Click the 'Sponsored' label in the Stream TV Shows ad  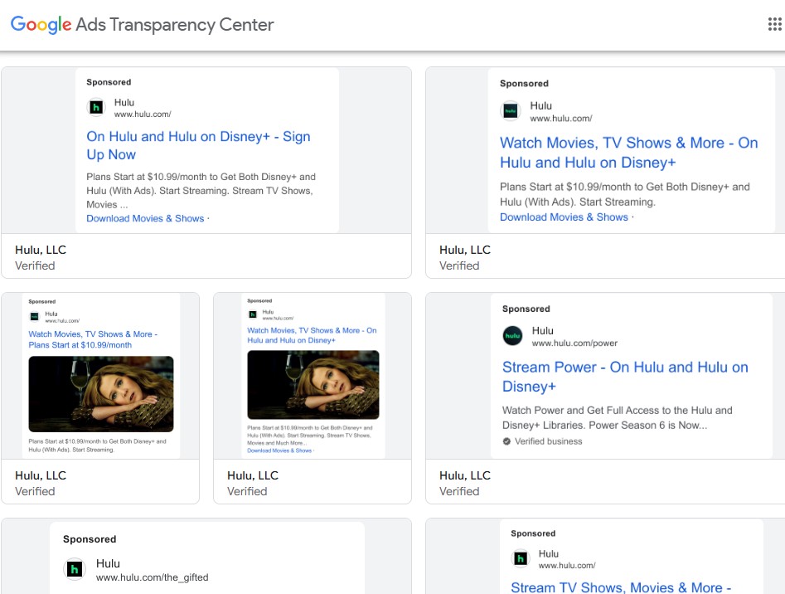(533, 533)
